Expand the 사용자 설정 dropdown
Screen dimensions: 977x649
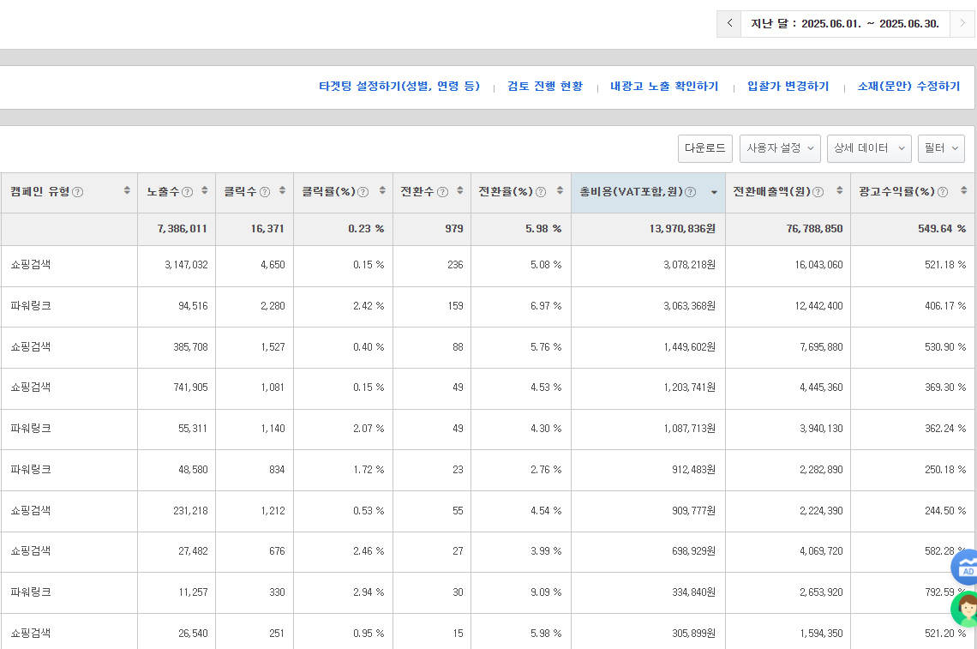780,148
